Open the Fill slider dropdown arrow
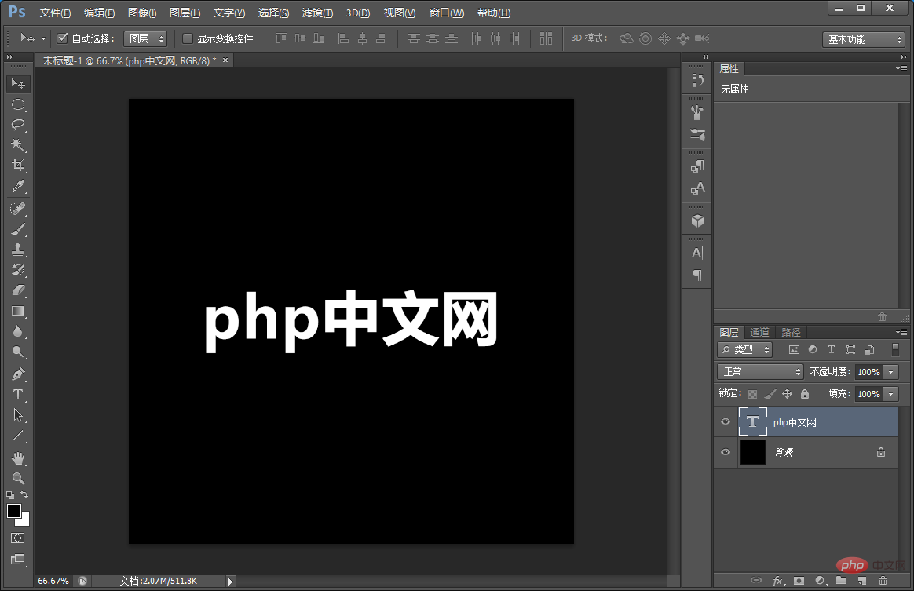The width and height of the screenshot is (914, 591). click(890, 394)
